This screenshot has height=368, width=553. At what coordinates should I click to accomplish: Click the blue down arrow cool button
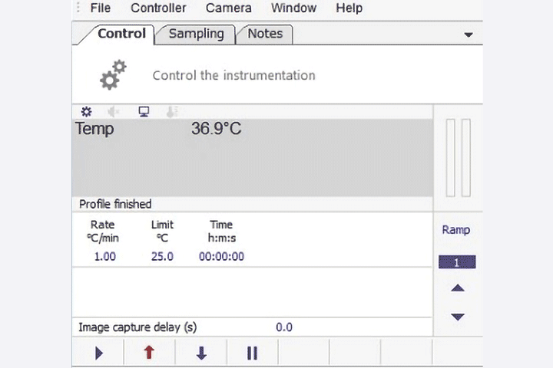click(201, 353)
